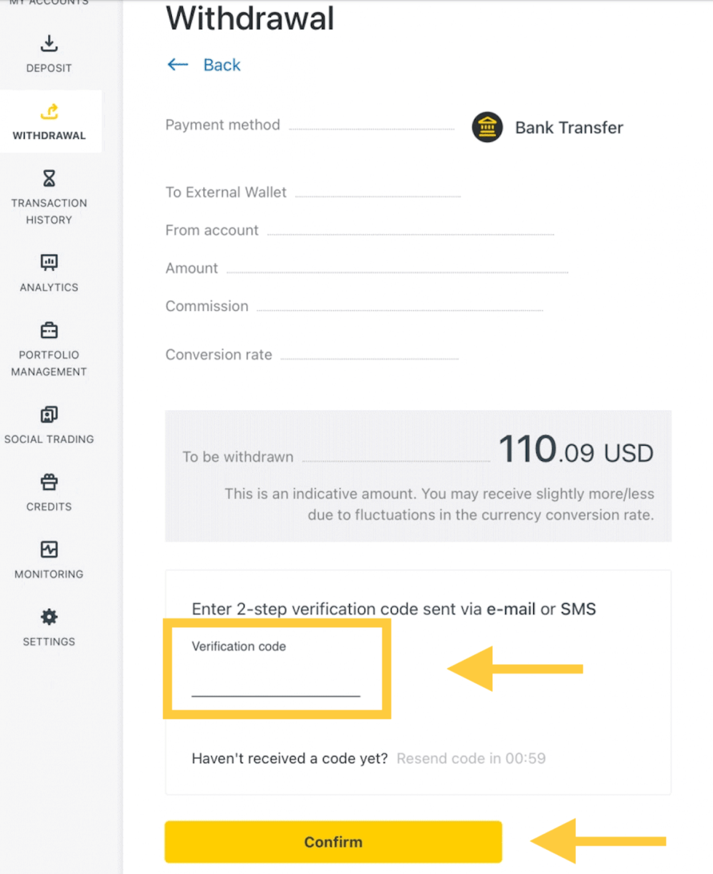Click the Back link

(x=221, y=65)
